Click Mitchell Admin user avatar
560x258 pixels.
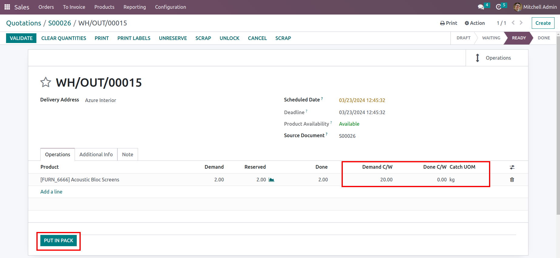coord(518,7)
